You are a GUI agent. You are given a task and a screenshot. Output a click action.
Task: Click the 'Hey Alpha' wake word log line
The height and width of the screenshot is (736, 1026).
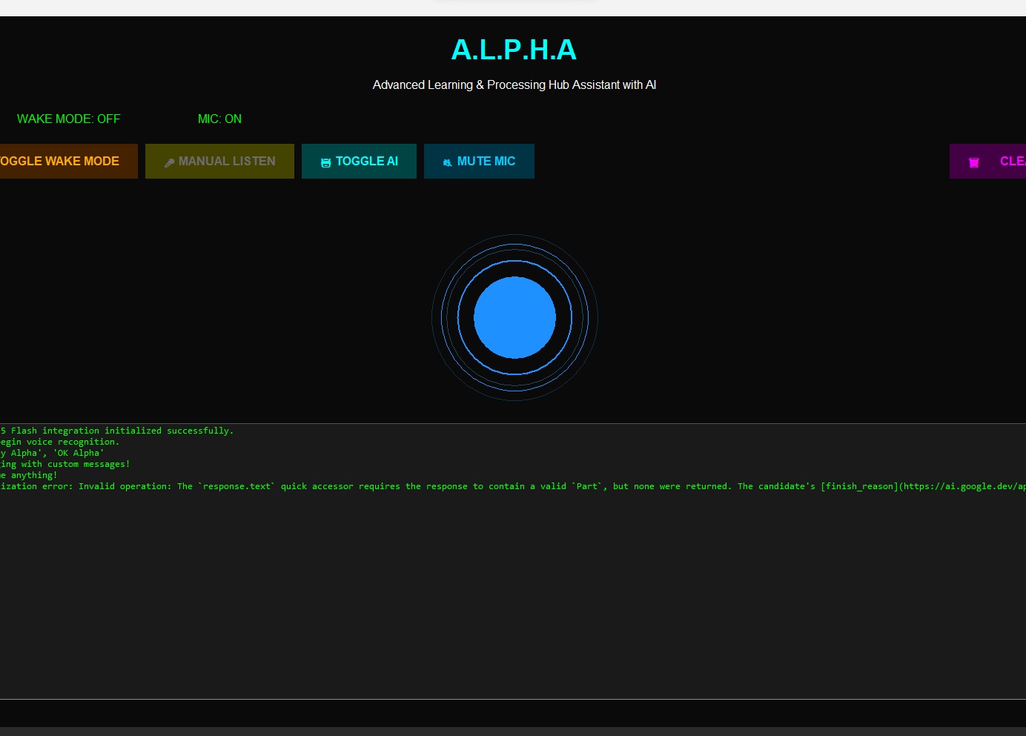[x=52, y=453]
